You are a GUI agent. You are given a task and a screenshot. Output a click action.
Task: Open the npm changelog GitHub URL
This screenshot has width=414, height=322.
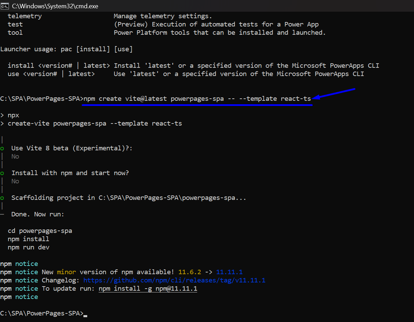point(174,280)
